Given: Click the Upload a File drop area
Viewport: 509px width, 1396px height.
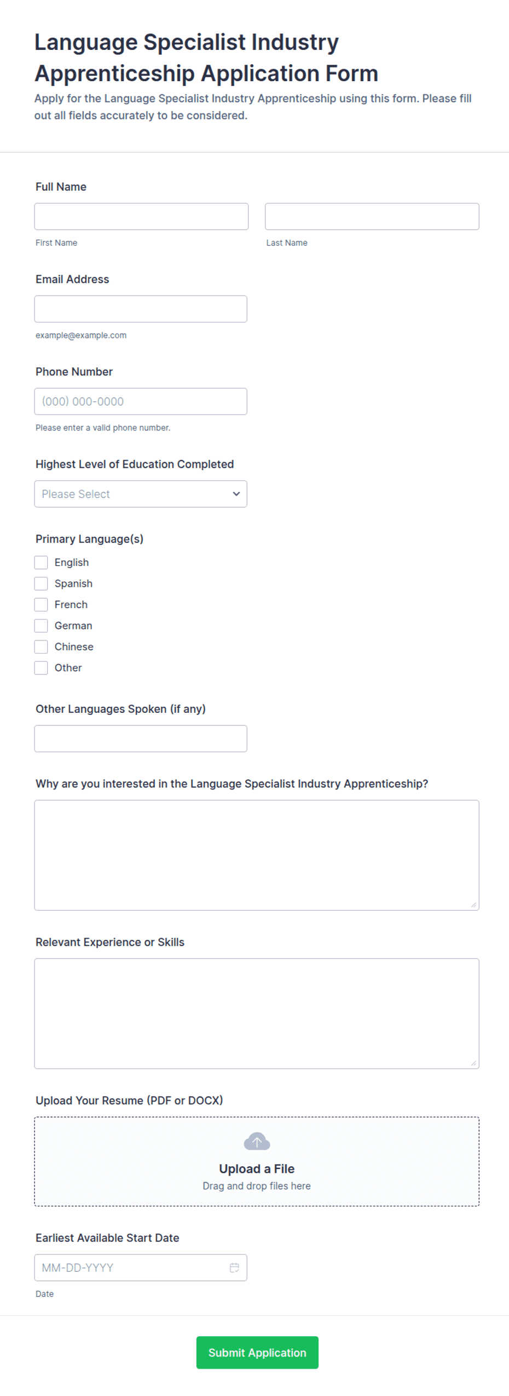Looking at the screenshot, I should coord(257,1161).
